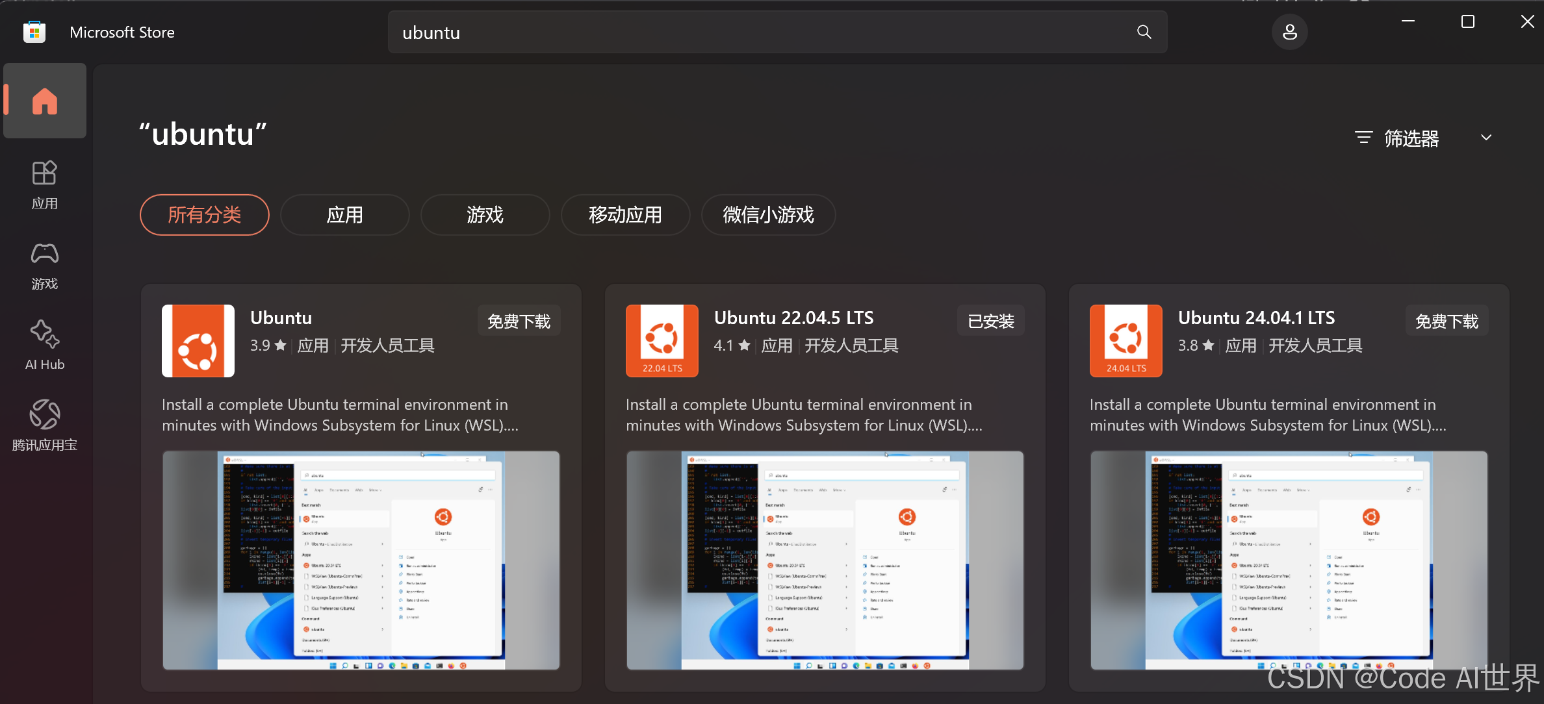Click the Ubuntu 22.04 LTS app icon
Screen dimensions: 1544x704
(x=662, y=340)
